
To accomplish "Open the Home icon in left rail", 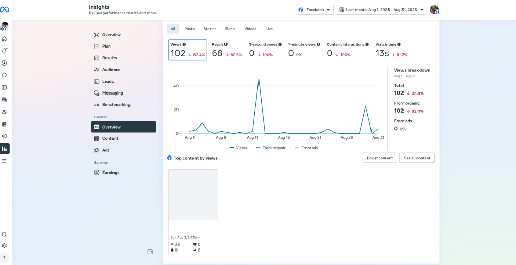I will point(4,39).
